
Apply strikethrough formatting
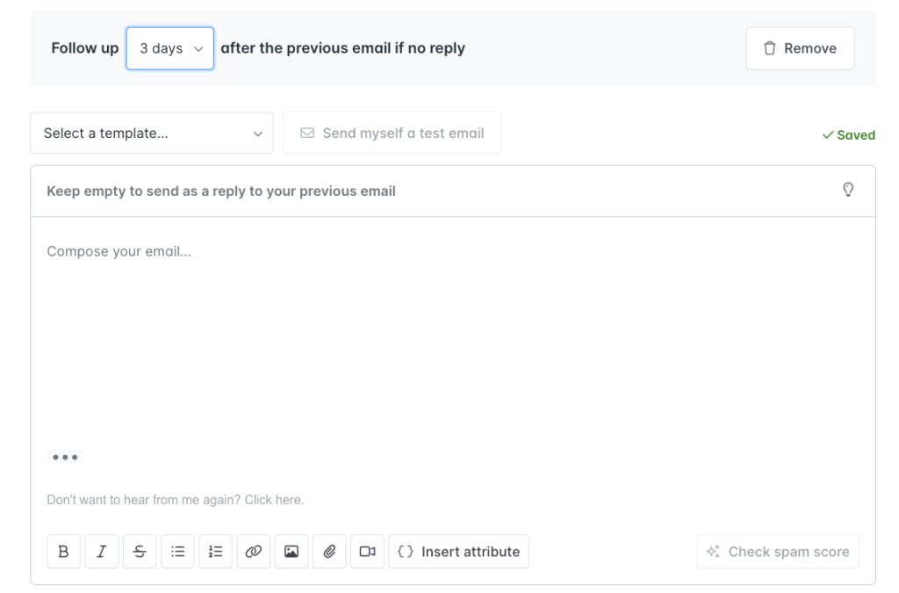point(139,551)
